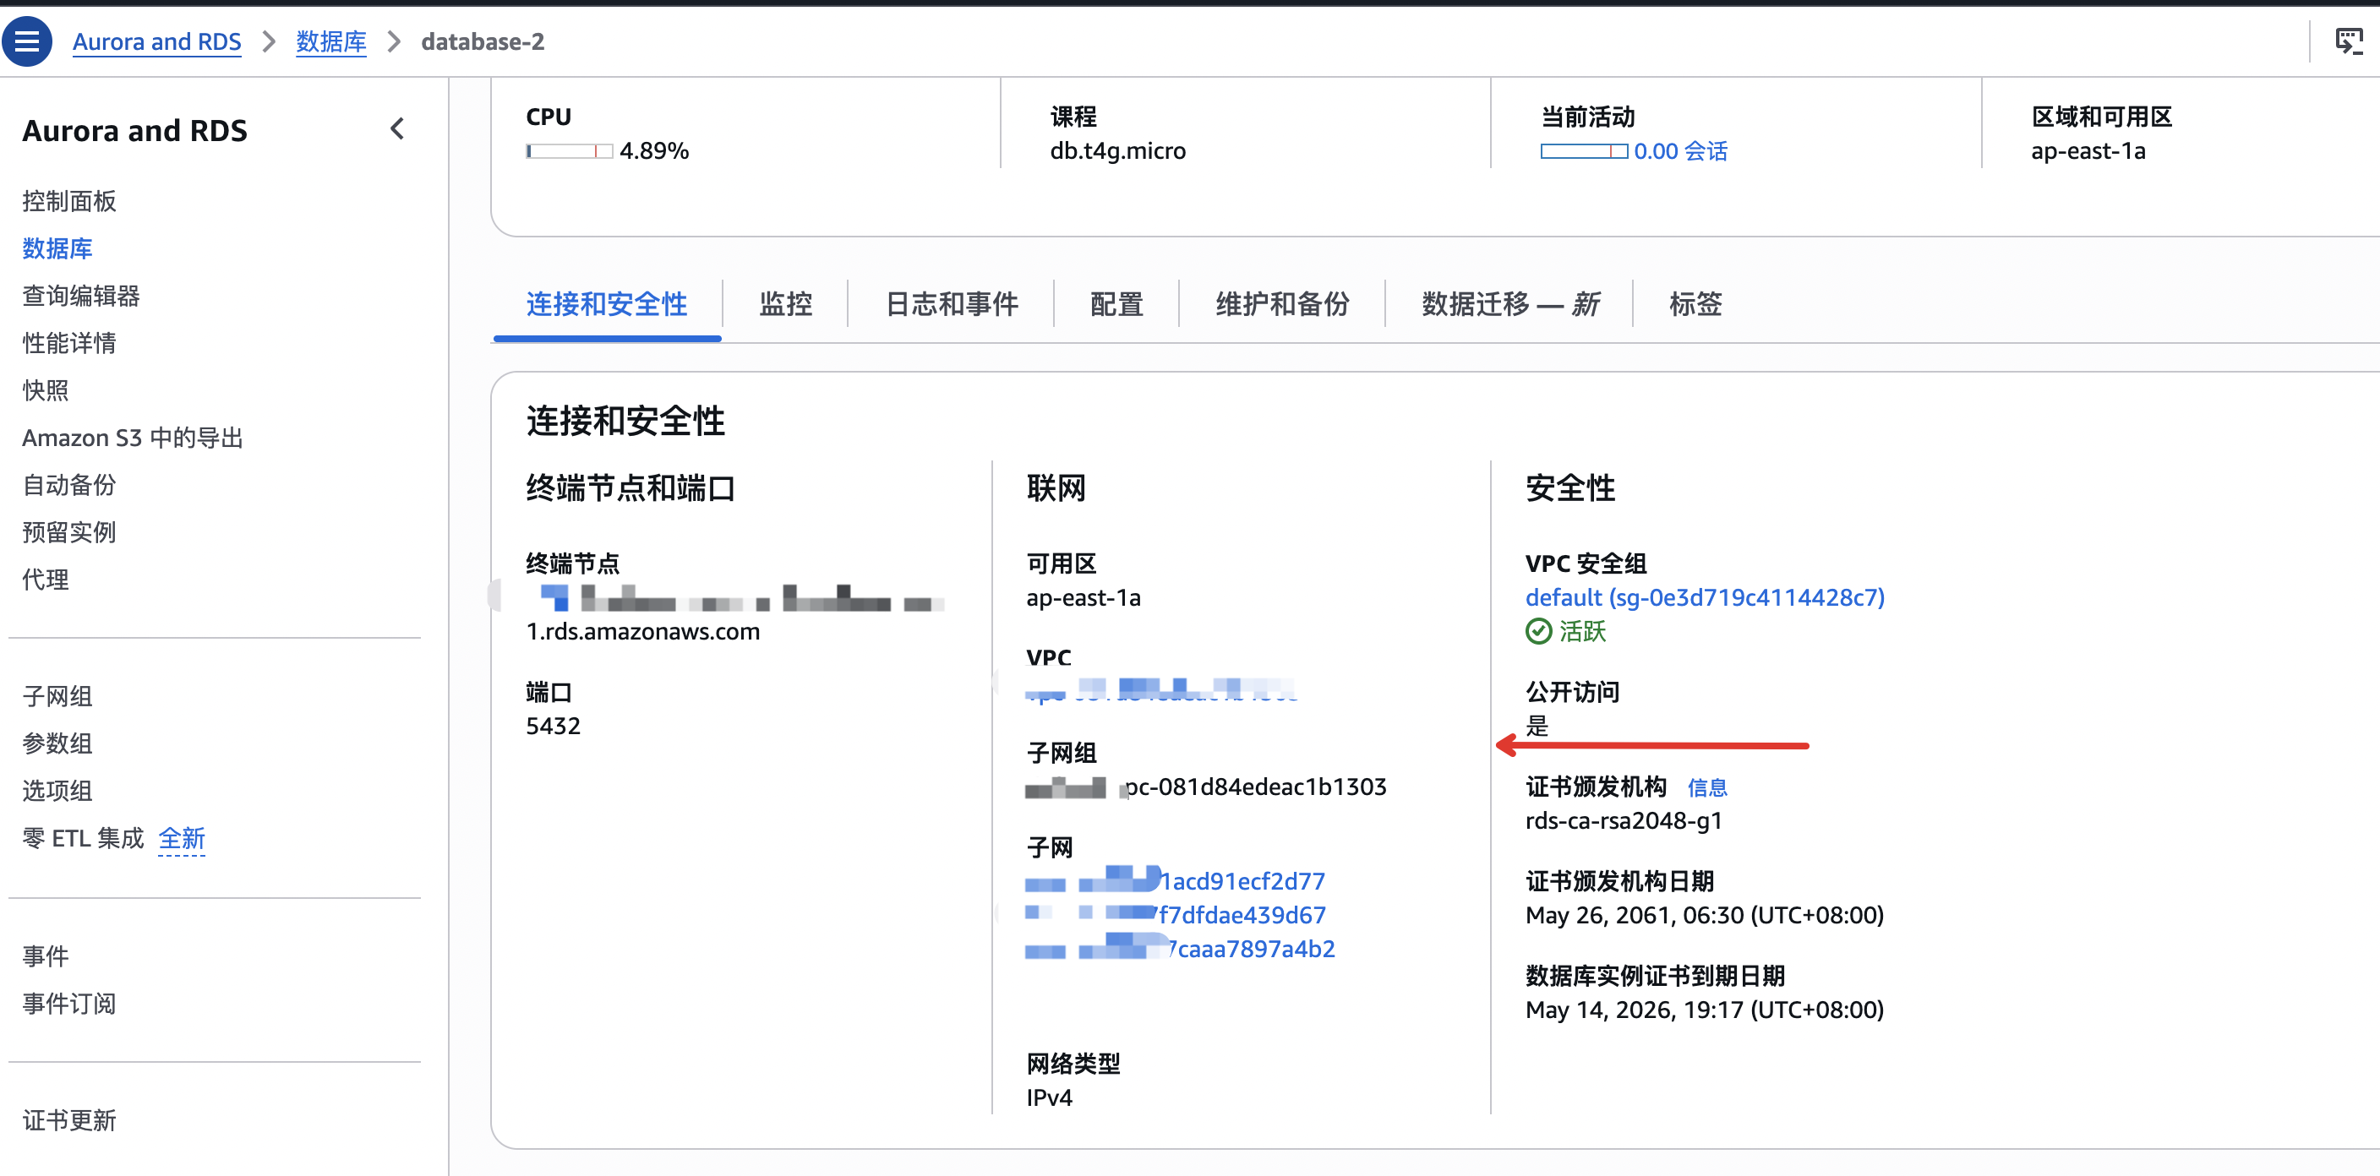Viewport: 2380px width, 1176px height.
Task: Open 事件 in the sidebar
Action: coord(46,956)
